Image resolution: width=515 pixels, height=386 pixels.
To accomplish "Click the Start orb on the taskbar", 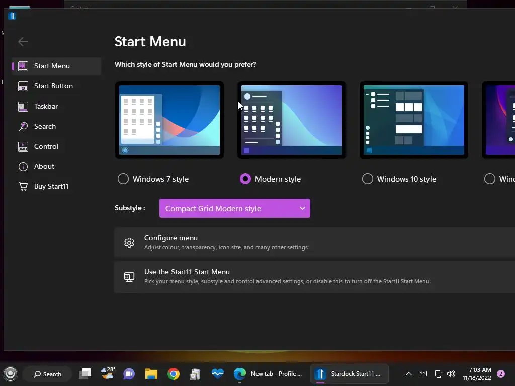I will (10, 374).
